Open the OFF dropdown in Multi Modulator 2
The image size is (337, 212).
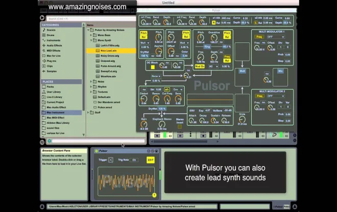[276, 96]
